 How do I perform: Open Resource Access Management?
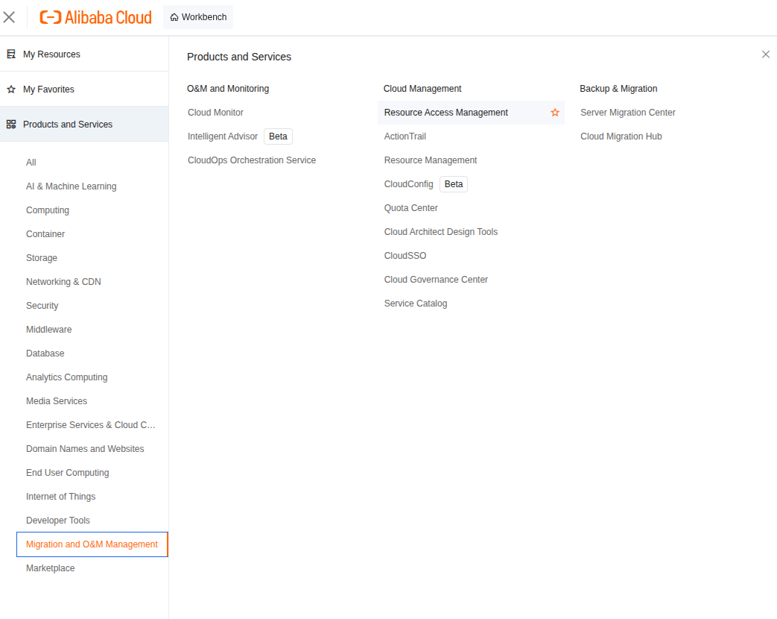pyautogui.click(x=446, y=113)
